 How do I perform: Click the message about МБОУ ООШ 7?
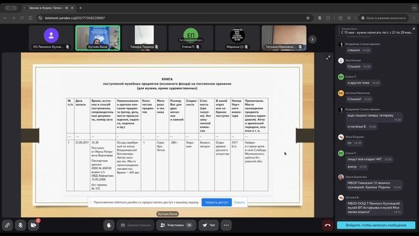374,208
